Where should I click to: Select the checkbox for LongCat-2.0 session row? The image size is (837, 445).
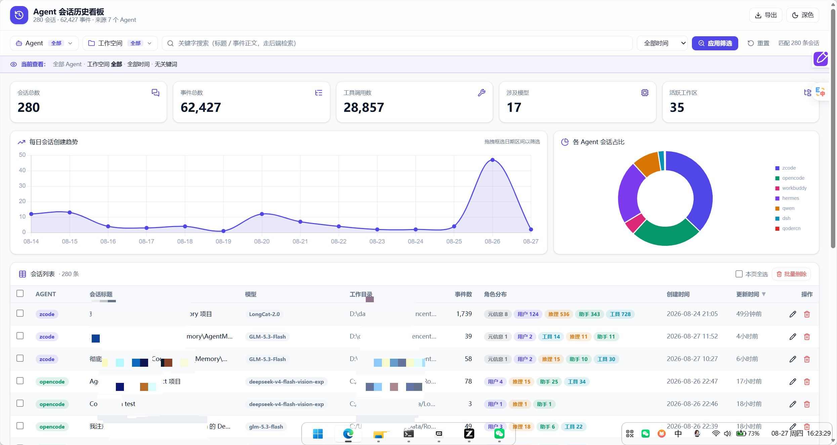[x=20, y=313]
